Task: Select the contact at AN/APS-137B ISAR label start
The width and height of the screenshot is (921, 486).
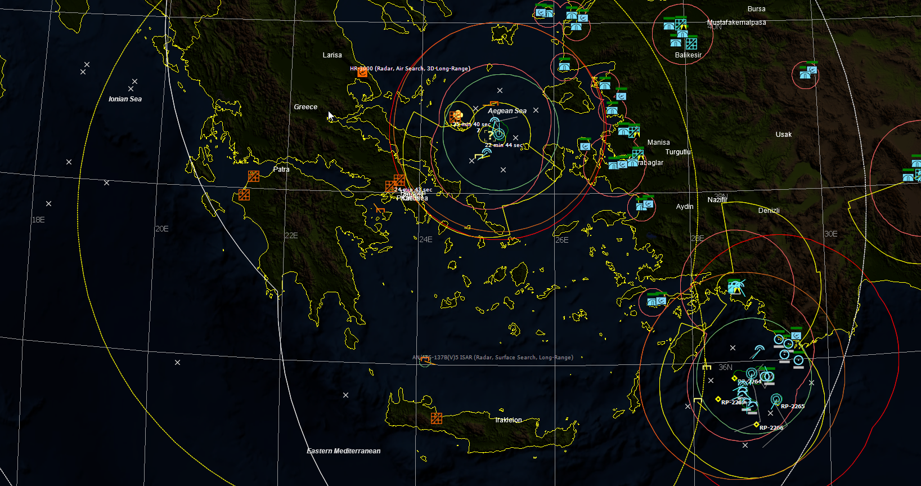Action: tap(425, 361)
